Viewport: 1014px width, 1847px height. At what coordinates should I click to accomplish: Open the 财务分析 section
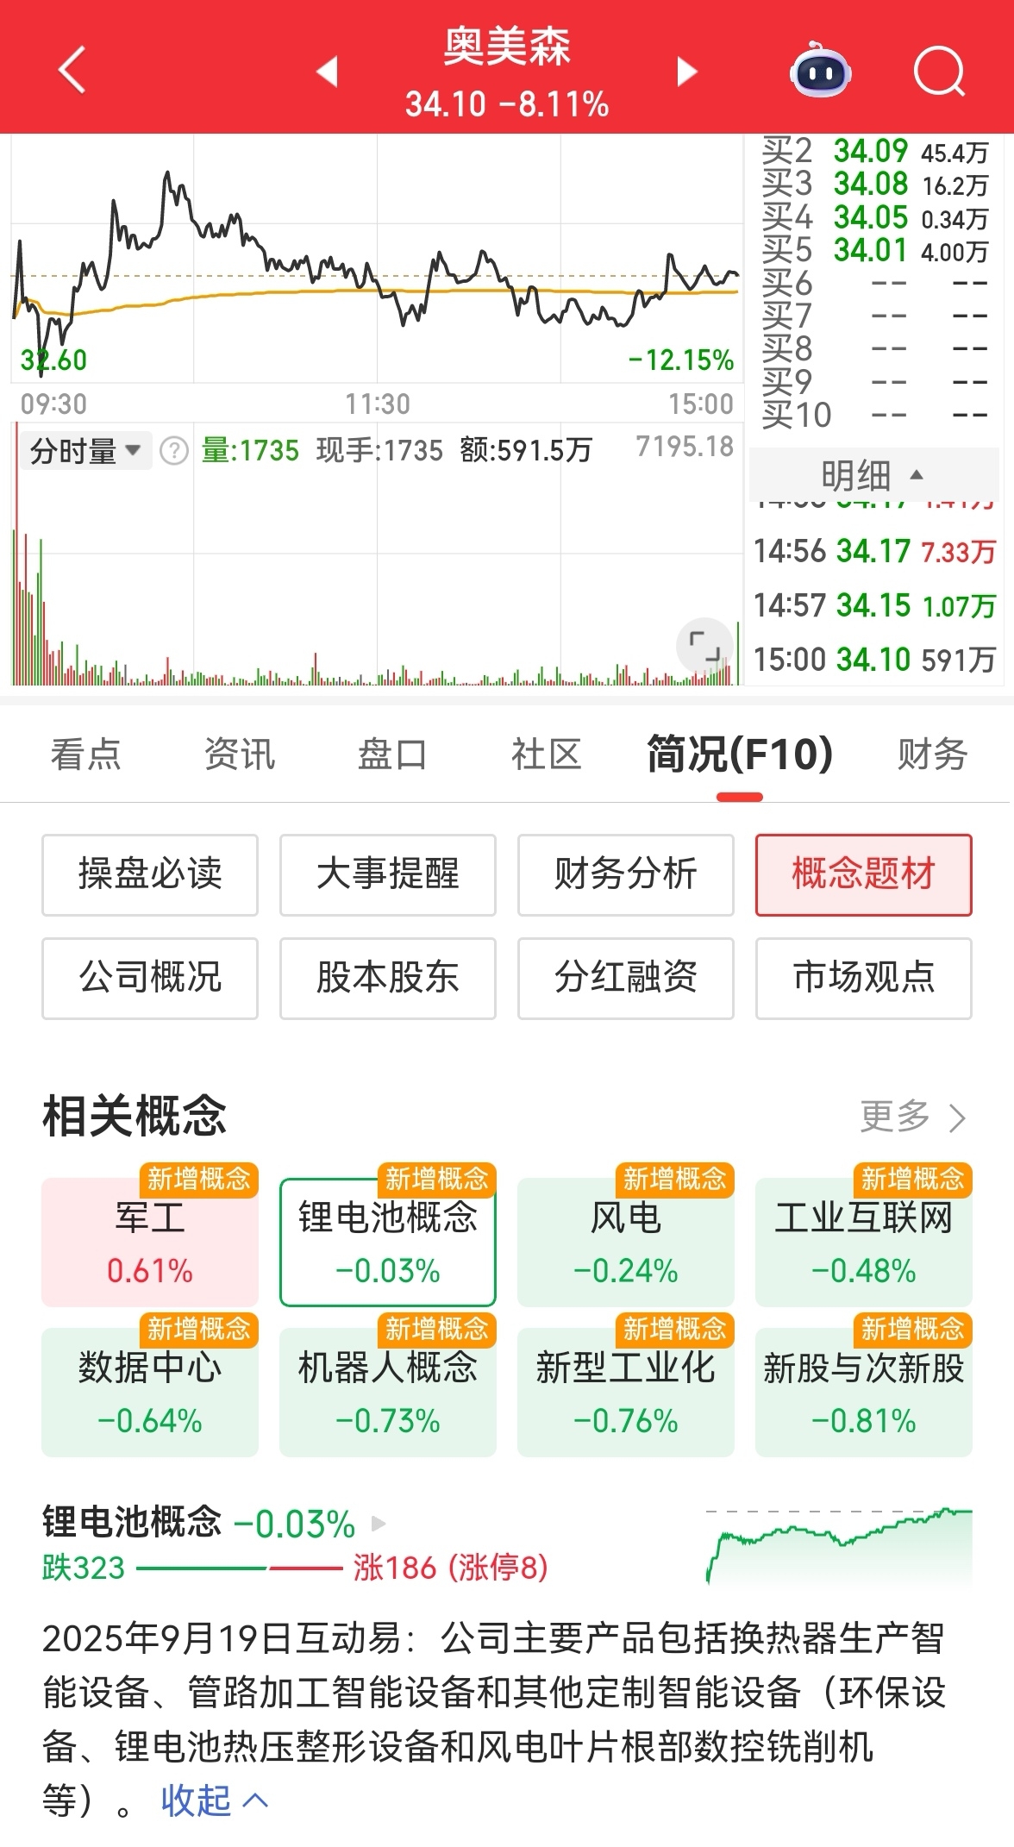coord(626,874)
